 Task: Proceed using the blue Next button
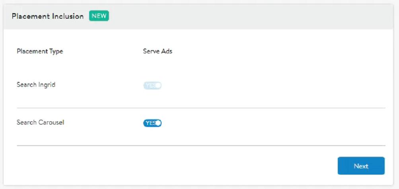(x=361, y=166)
